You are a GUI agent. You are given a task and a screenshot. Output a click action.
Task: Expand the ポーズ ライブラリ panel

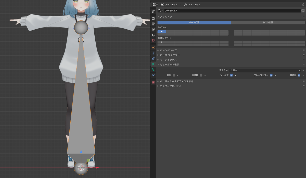click(158, 55)
